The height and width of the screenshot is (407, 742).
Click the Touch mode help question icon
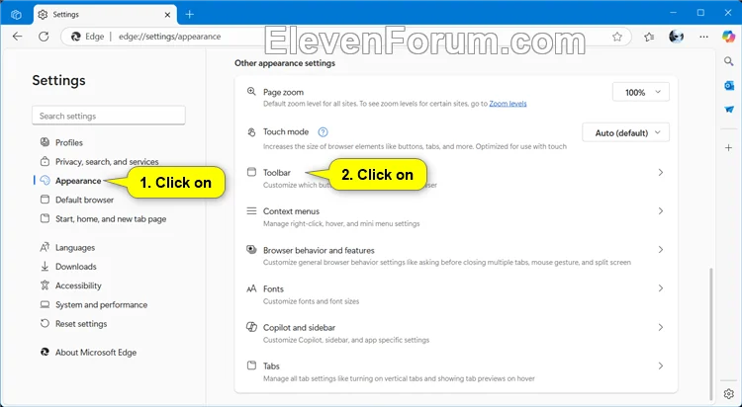(323, 132)
